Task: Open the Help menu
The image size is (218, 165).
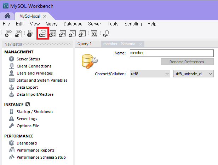Action: pyautogui.click(x=152, y=24)
